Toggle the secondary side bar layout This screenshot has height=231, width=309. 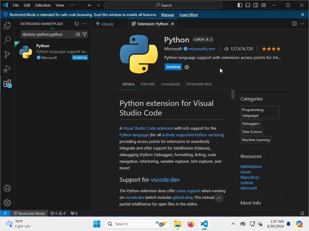coord(256,5)
